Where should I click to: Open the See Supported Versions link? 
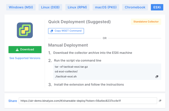[25, 58]
